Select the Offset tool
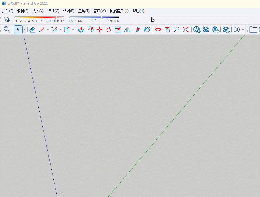 coord(90,30)
